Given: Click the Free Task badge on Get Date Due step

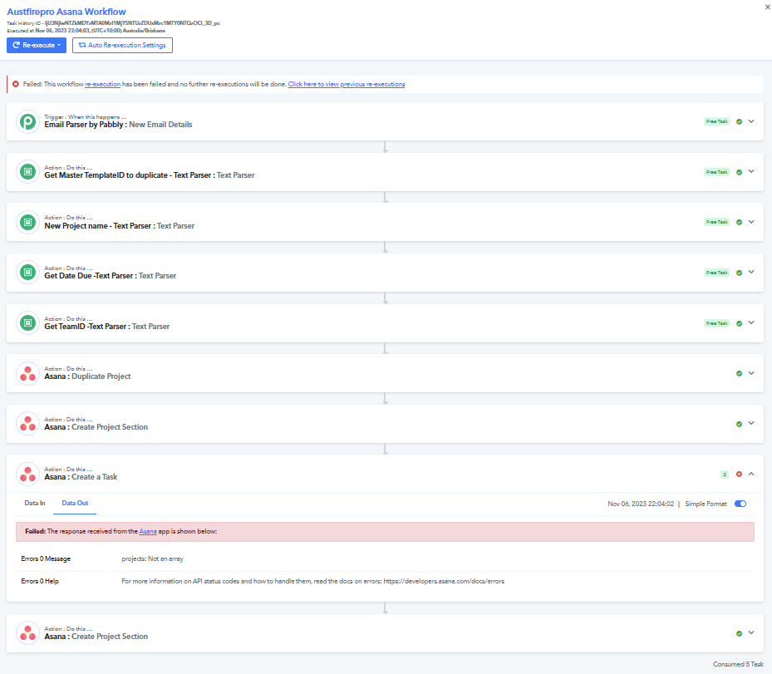Looking at the screenshot, I should tap(716, 273).
